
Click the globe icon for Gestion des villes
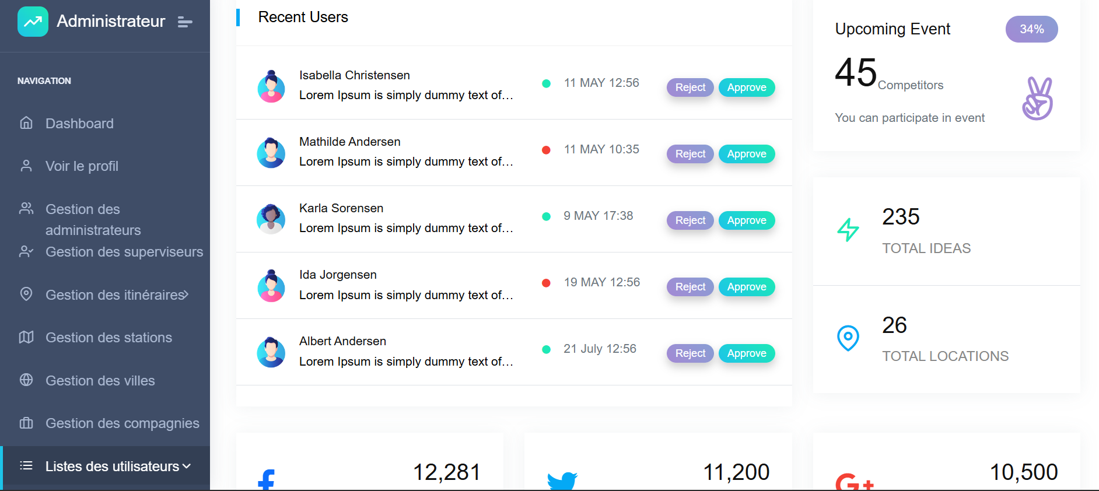point(26,380)
